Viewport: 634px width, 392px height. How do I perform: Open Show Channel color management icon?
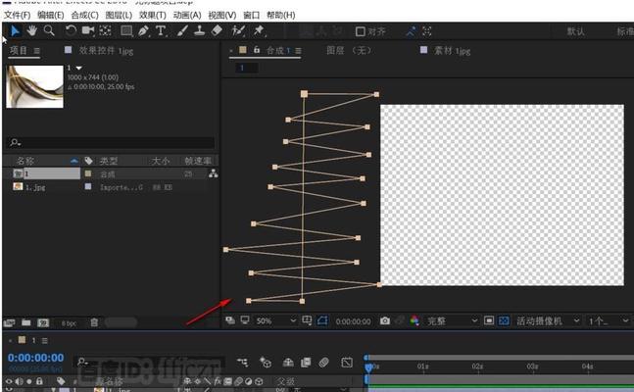click(x=415, y=320)
